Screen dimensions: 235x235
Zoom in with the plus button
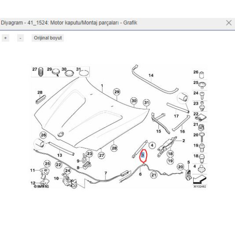(6, 38)
